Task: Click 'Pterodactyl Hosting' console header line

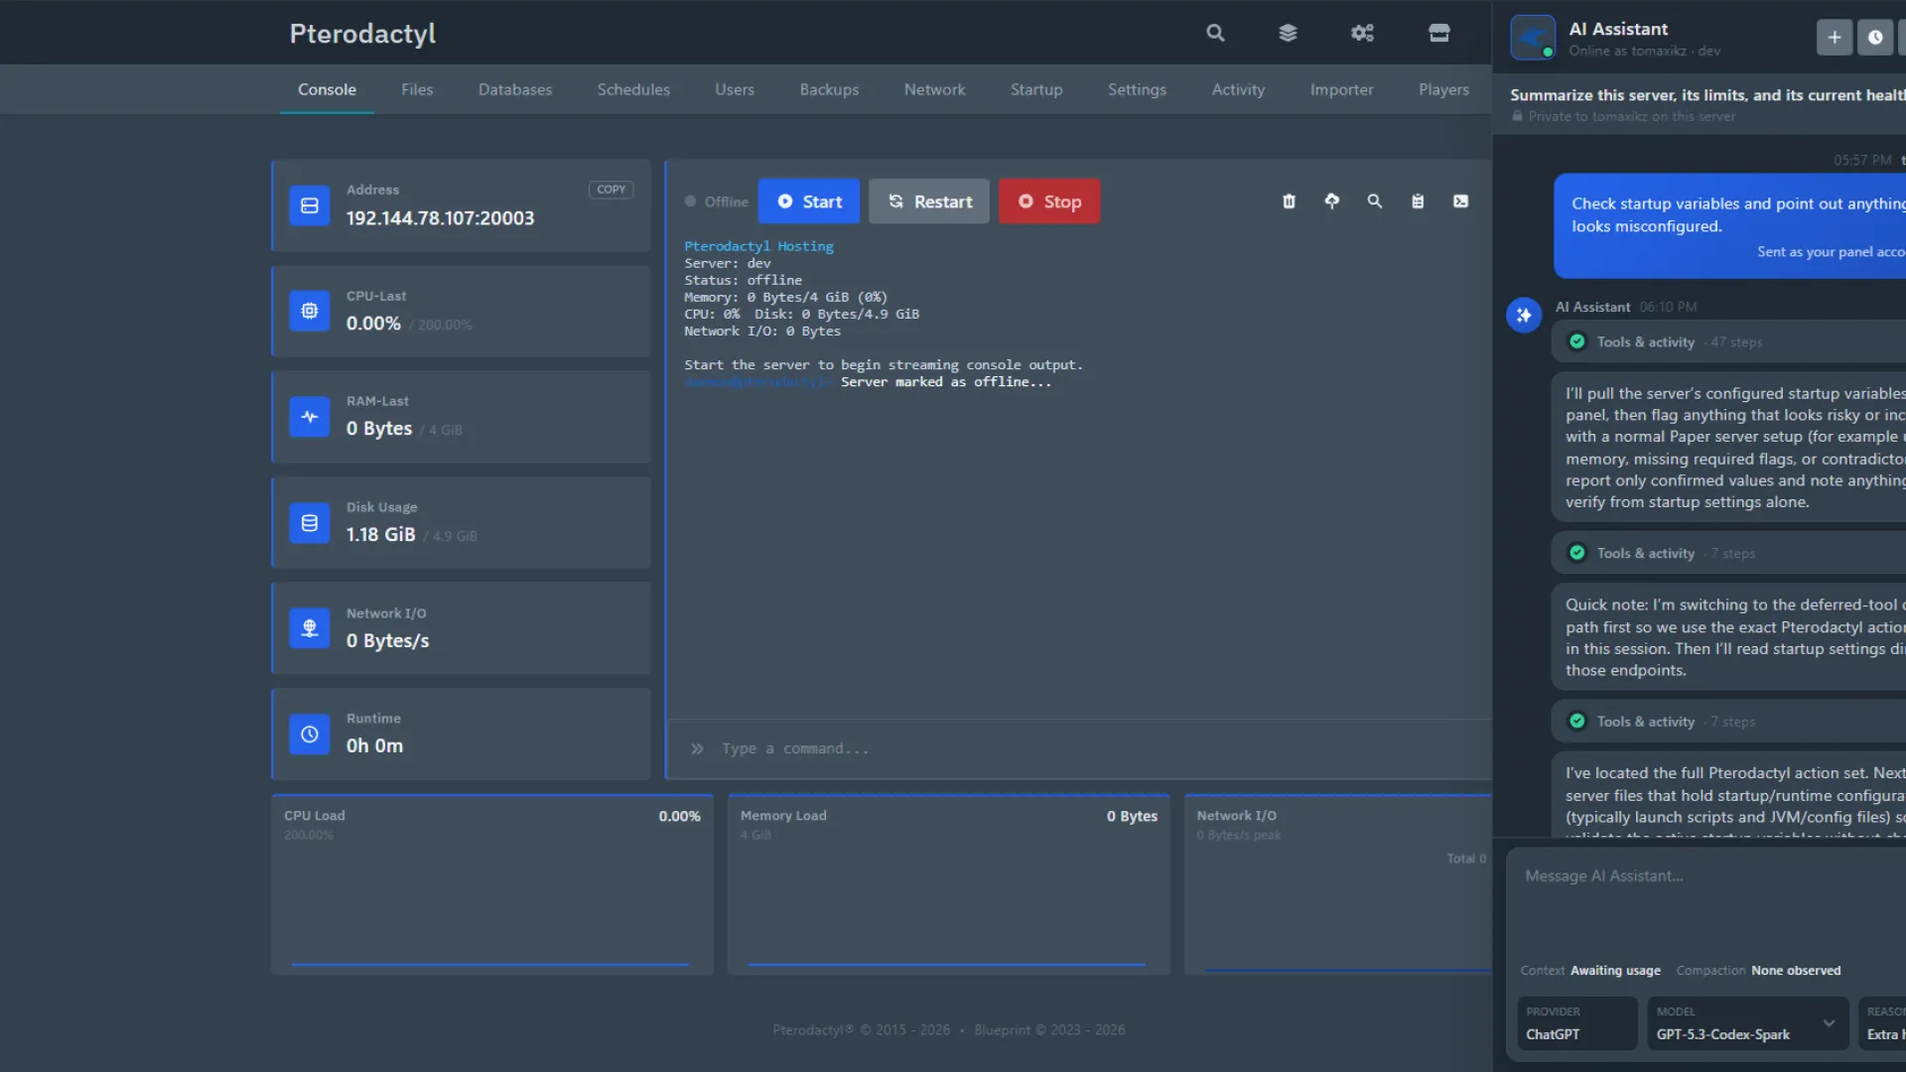Action: tap(758, 246)
